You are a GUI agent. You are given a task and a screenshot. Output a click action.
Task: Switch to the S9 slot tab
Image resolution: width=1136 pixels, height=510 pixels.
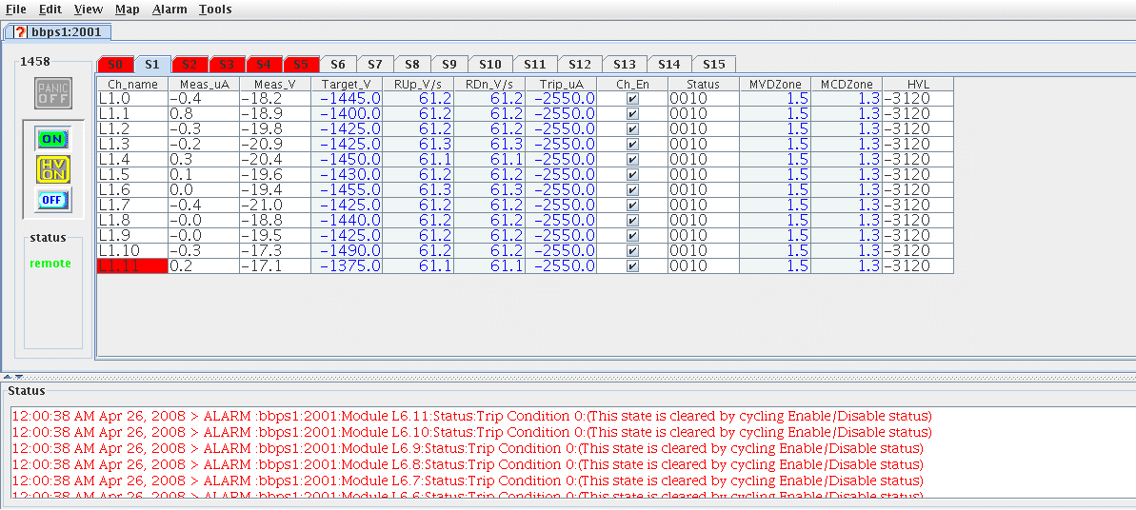[449, 65]
